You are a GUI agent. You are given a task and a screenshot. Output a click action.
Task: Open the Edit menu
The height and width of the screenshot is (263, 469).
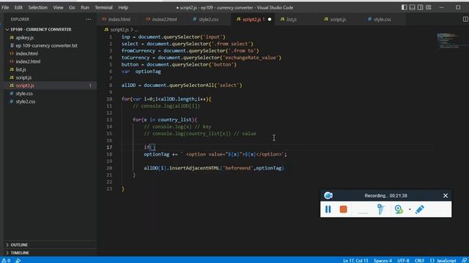pyautogui.click(x=18, y=7)
